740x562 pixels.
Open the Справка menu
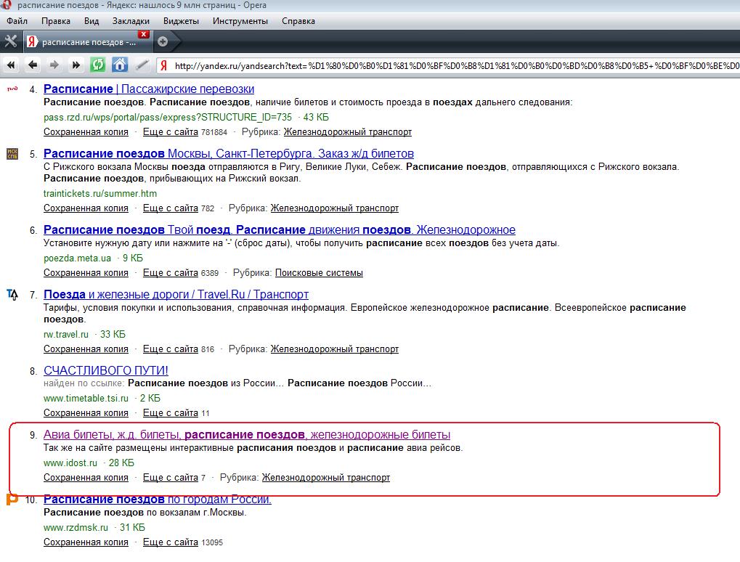pos(298,21)
